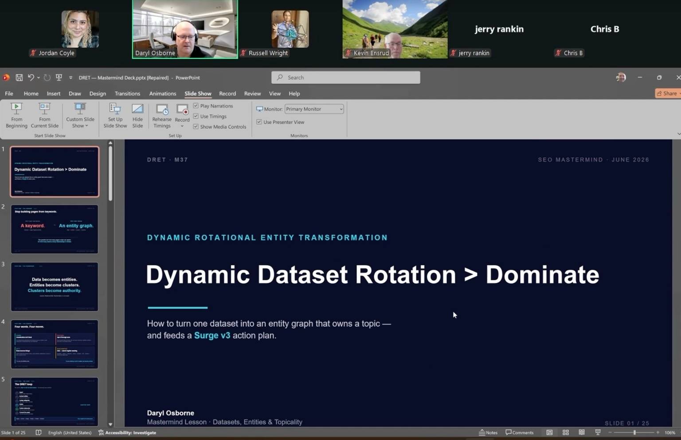The image size is (681, 440).
Task: Expand Custom Slide Show dropdown
Action: click(80, 116)
